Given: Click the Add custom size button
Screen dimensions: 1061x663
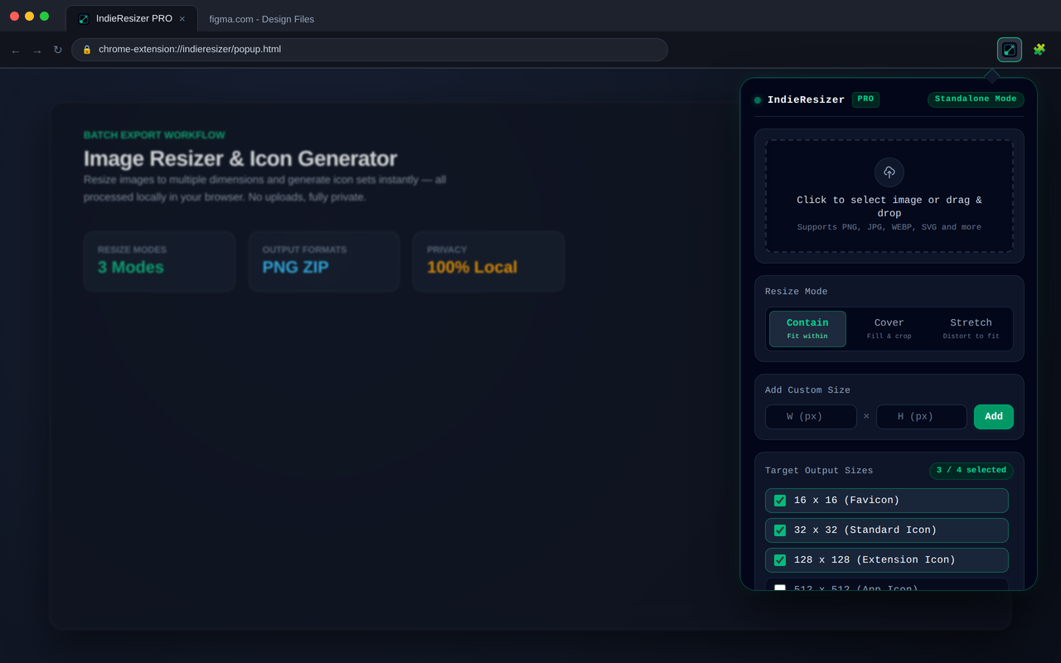Looking at the screenshot, I should pos(994,417).
